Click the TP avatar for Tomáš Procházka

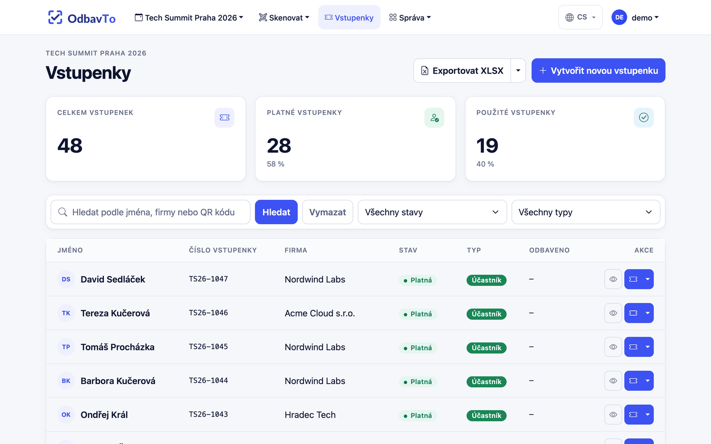(x=66, y=347)
